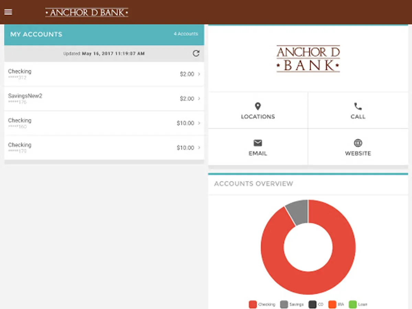Click the Anchor D Bank title in header
This screenshot has width=412, height=309.
tap(87, 13)
